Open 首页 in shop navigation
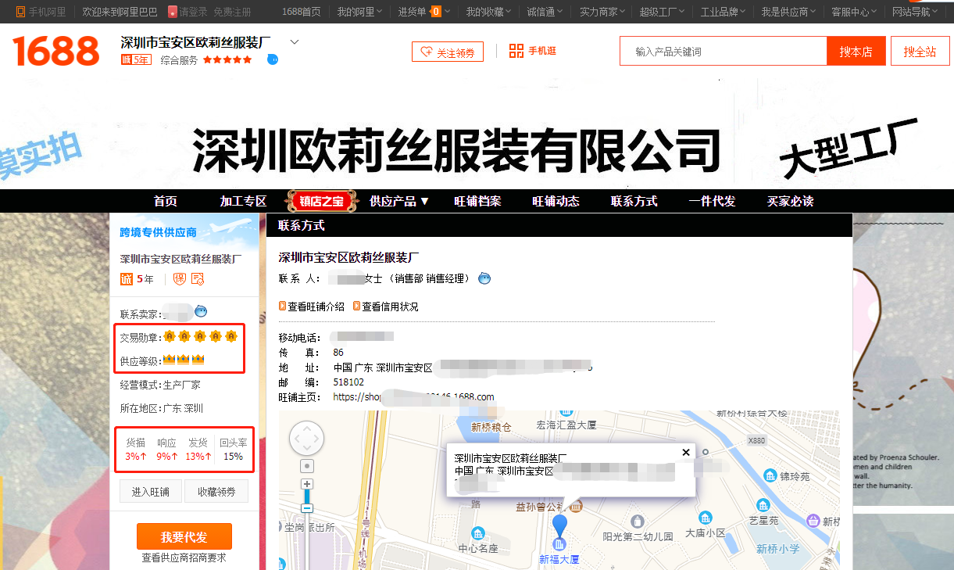The width and height of the screenshot is (954, 570). click(x=166, y=201)
